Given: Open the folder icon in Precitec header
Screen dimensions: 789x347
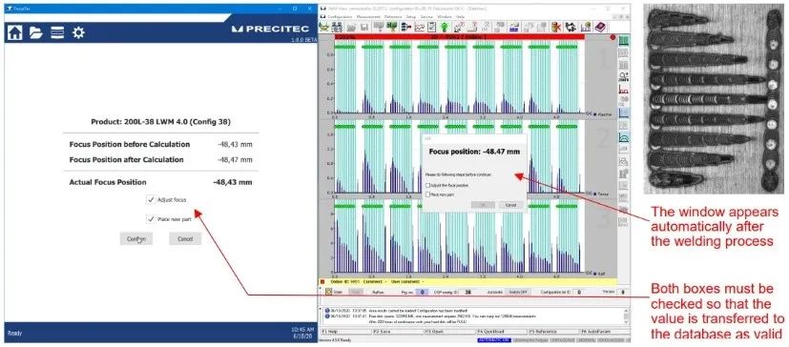Looking at the screenshot, I should 35,32.
